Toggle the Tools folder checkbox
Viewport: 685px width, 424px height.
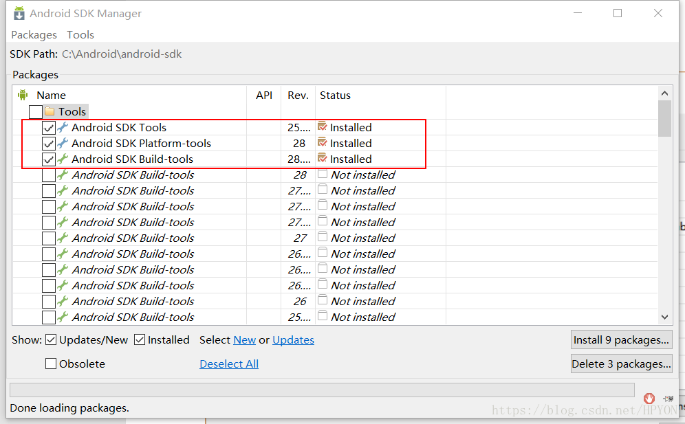[x=35, y=112]
